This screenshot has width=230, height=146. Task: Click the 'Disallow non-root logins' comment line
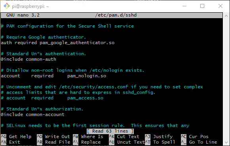point(72,71)
